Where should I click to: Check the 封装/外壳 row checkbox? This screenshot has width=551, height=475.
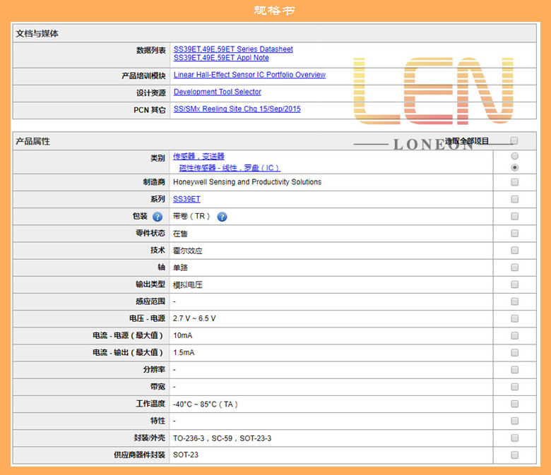point(514,438)
